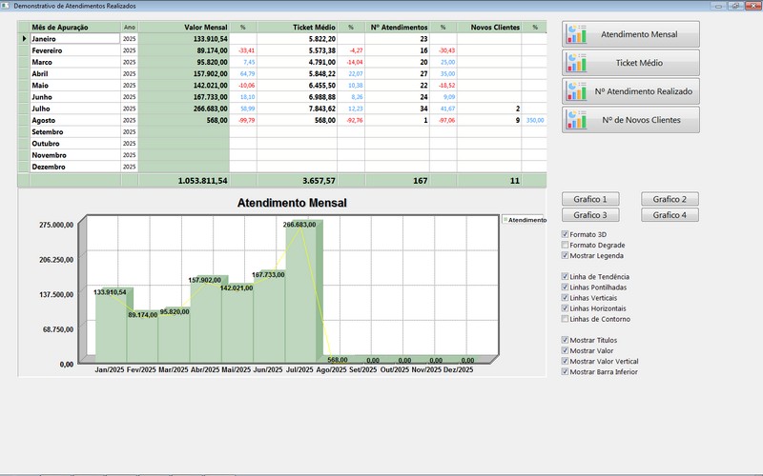Select the Grafico 3 button
Image resolution: width=763 pixels, height=476 pixels.
coord(590,215)
